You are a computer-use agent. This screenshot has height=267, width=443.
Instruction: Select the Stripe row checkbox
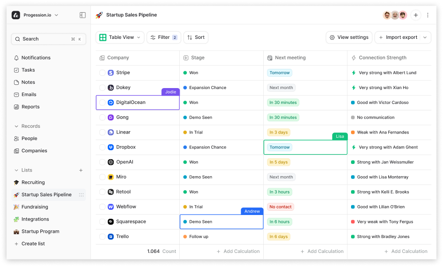pos(102,73)
